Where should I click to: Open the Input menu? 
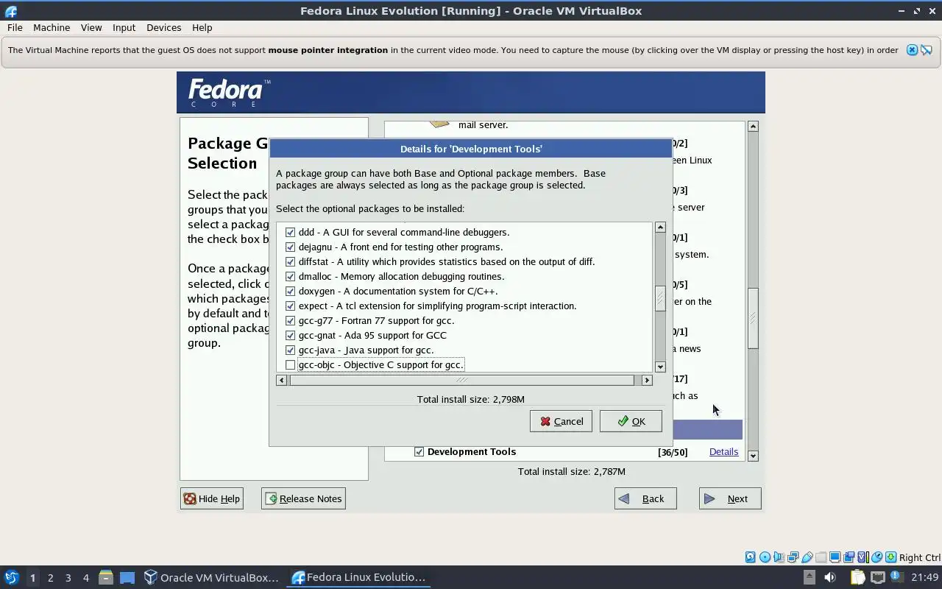(124, 27)
